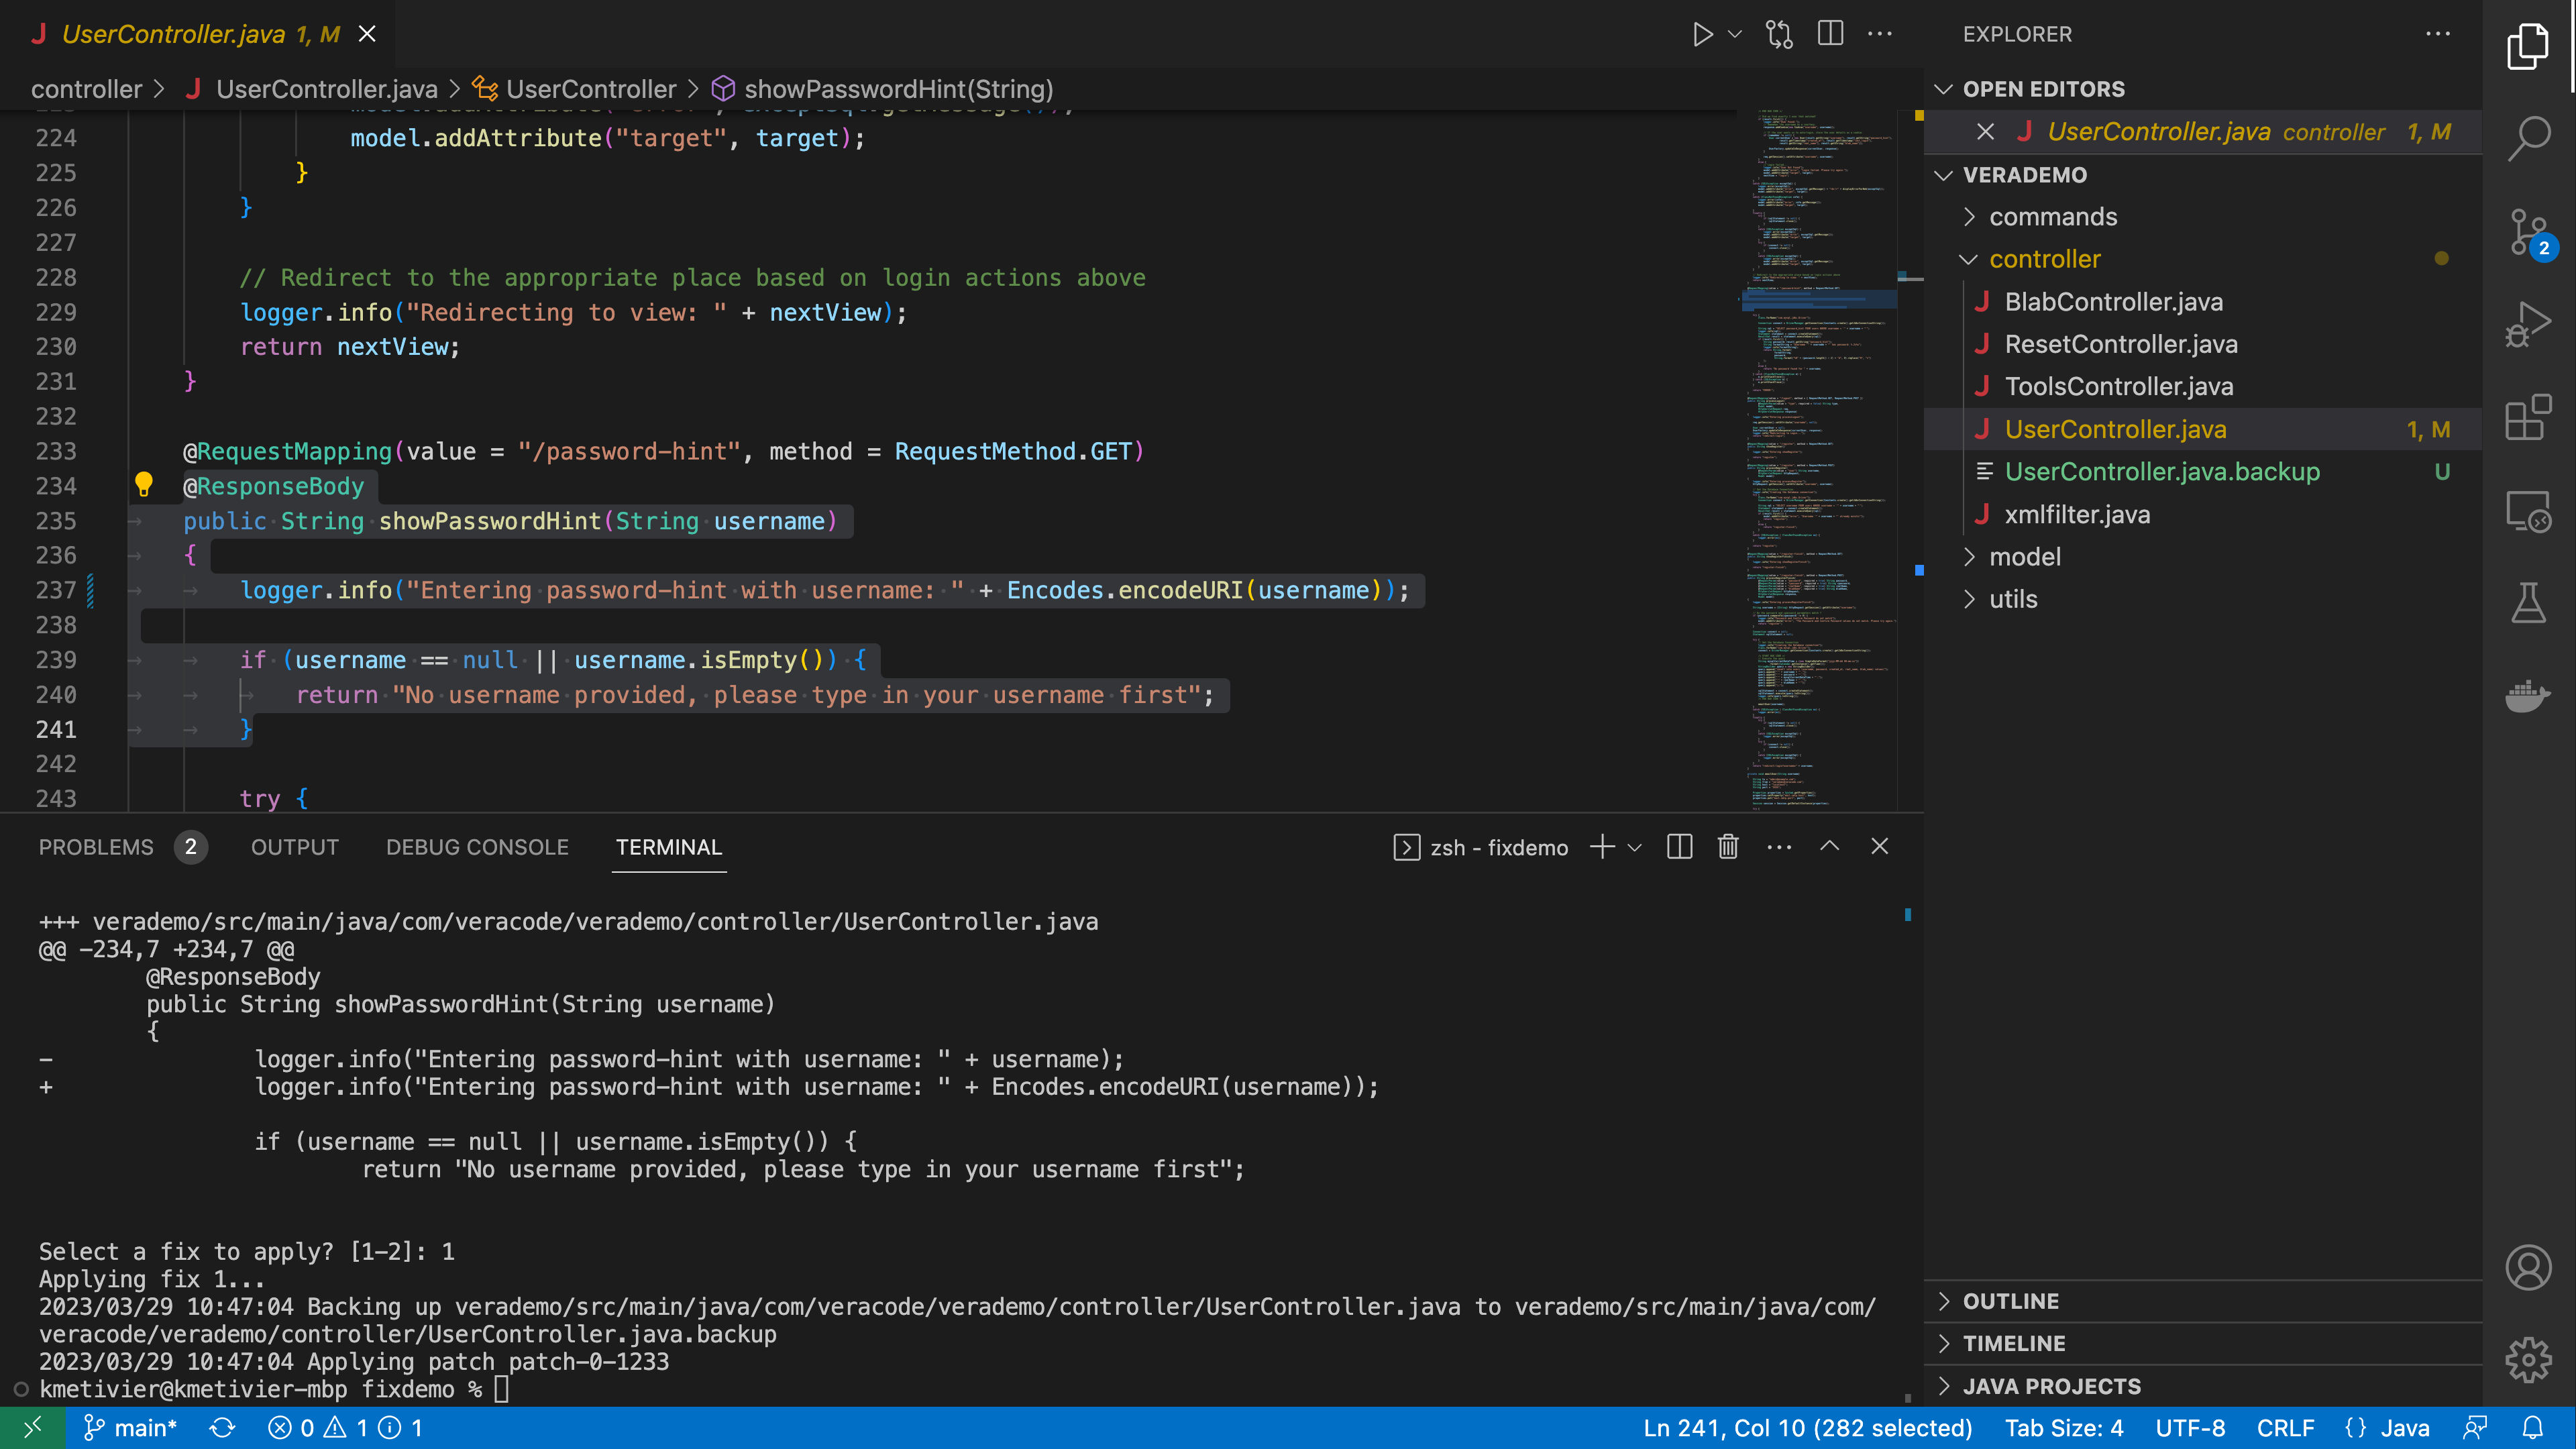
Task: Expand the commands folder
Action: (x=2052, y=217)
